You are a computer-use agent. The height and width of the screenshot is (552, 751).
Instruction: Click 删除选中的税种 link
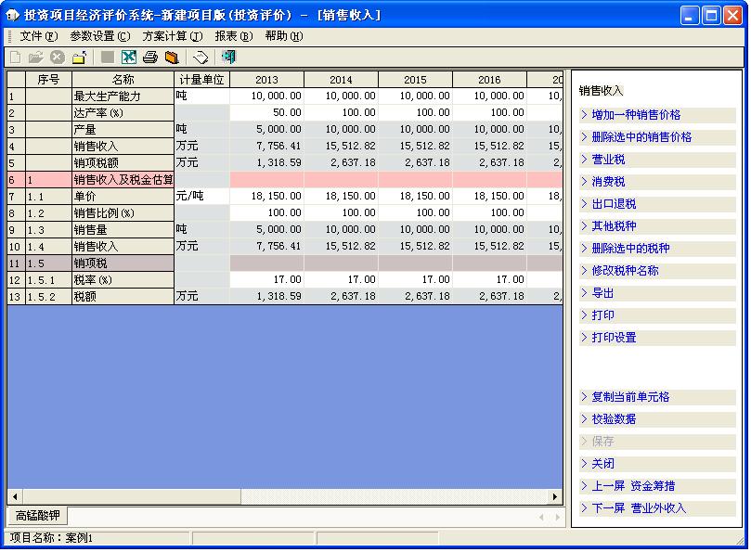tap(630, 249)
